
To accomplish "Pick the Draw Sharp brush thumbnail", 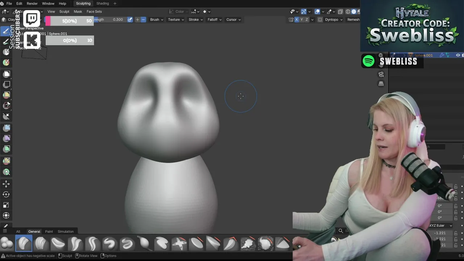I will tap(127, 243).
